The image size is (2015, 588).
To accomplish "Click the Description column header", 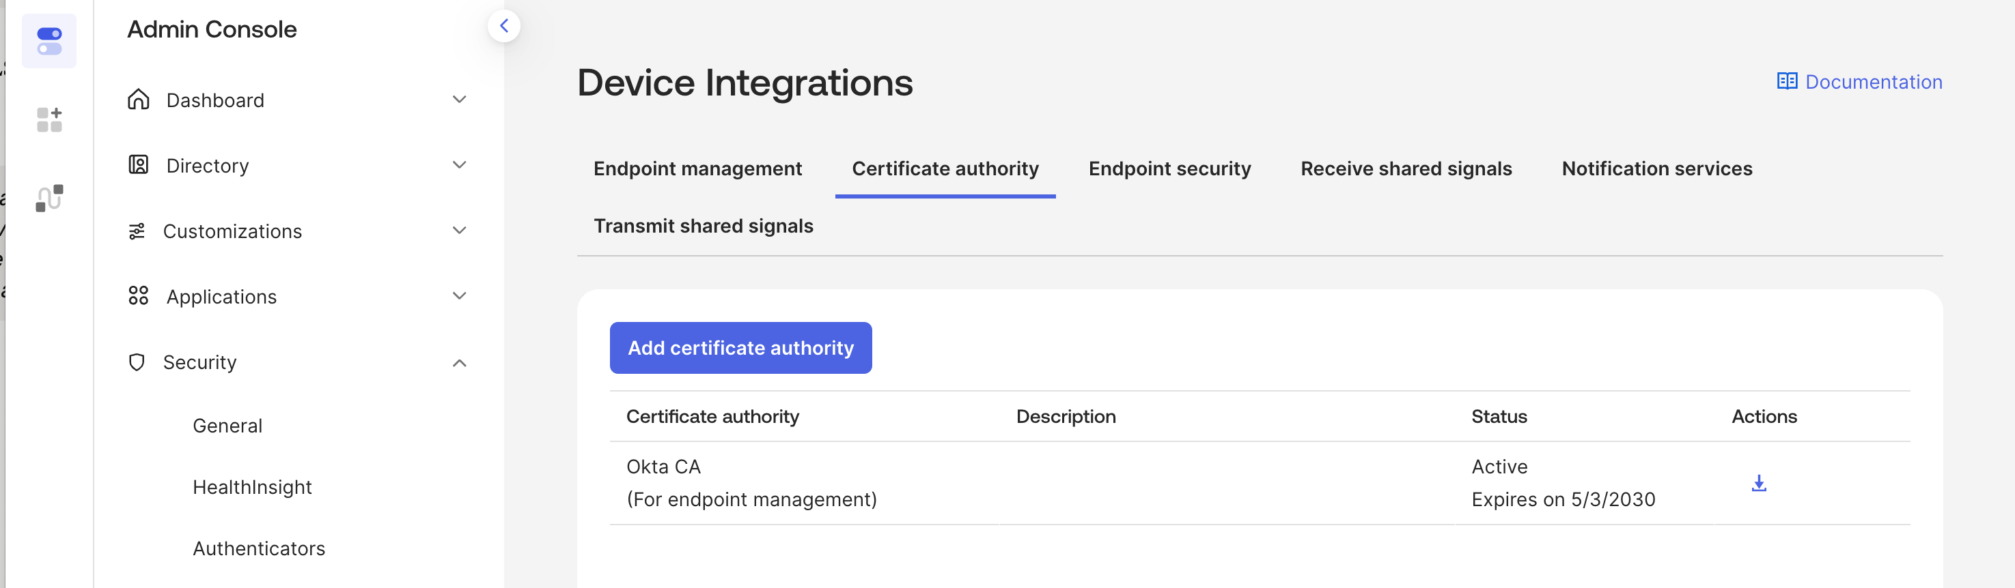I will click(x=1066, y=416).
